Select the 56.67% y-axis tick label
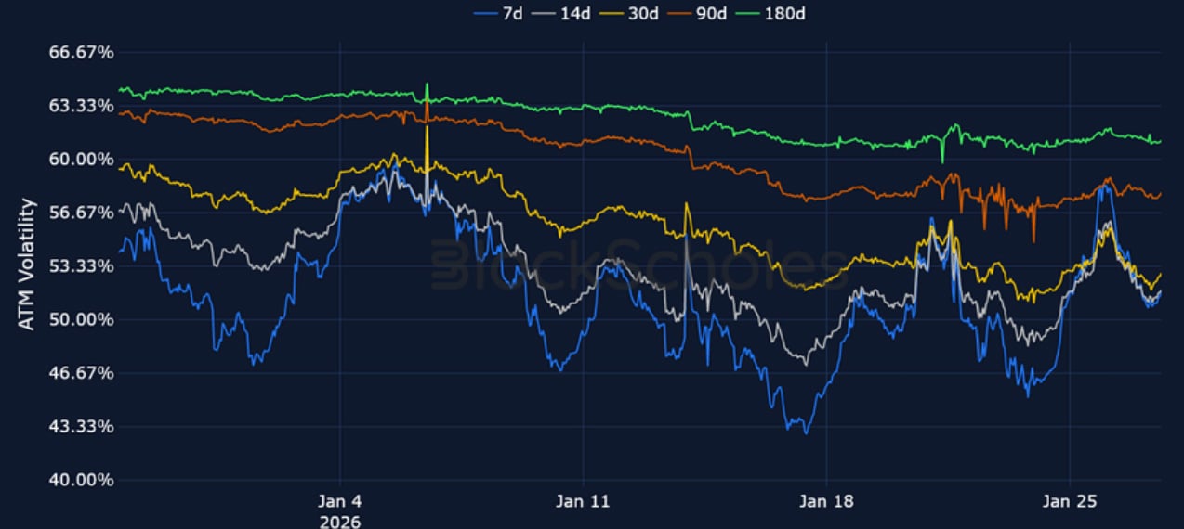This screenshot has height=529, width=1184. 80,213
